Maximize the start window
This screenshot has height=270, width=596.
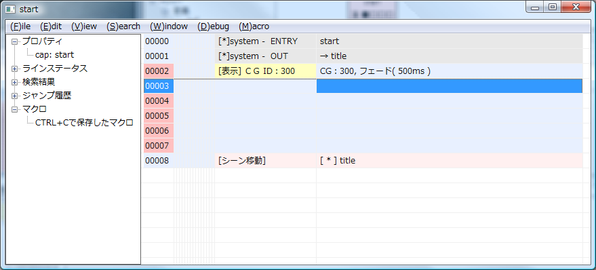coord(553,7)
